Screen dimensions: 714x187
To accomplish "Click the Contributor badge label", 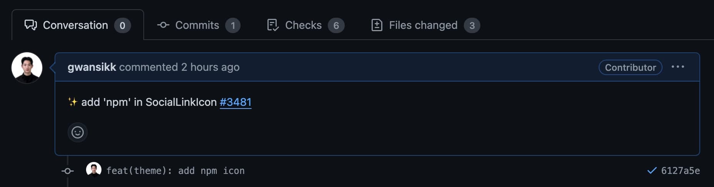I will pyautogui.click(x=631, y=67).
